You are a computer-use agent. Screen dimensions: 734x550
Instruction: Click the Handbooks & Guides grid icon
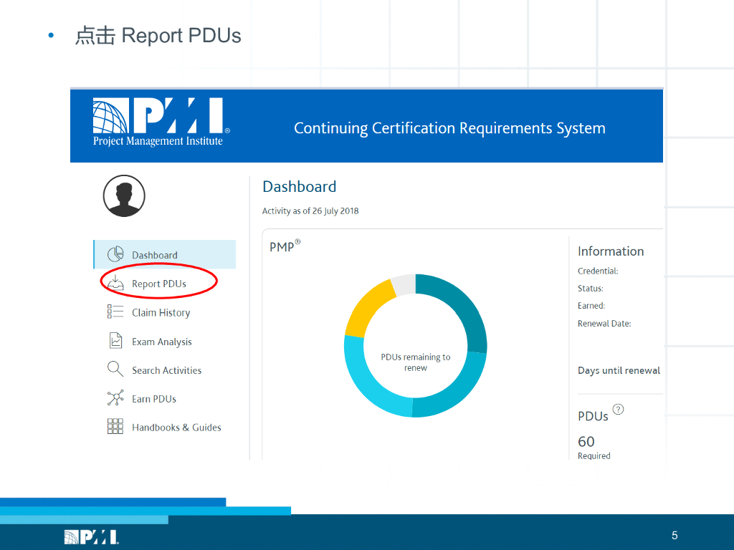[115, 427]
